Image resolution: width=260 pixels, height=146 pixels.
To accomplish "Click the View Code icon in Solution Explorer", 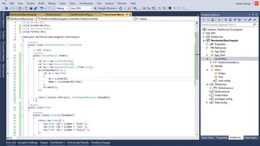I will (x=245, y=20).
